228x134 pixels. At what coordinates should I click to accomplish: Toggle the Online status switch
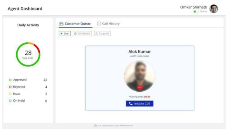point(196,12)
